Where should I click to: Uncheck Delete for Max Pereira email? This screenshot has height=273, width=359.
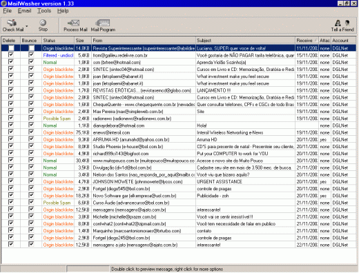point(11,111)
